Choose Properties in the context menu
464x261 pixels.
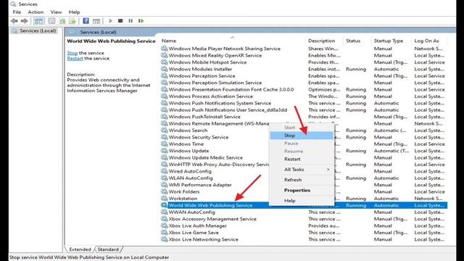click(302, 190)
